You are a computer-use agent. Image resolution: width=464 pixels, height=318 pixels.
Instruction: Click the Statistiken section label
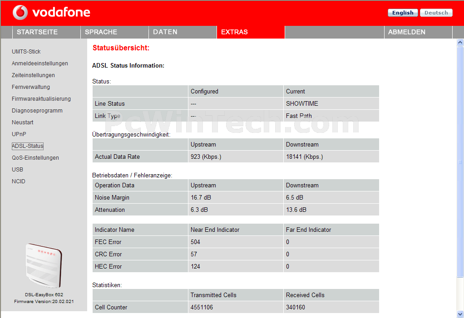pyautogui.click(x=107, y=285)
